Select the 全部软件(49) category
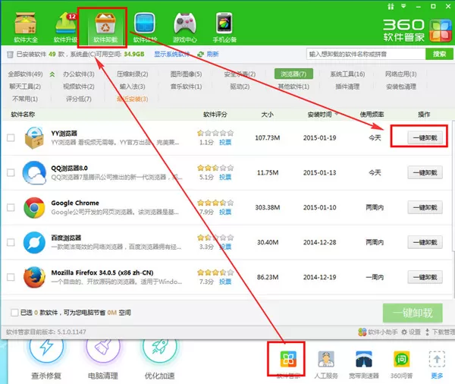 point(25,74)
